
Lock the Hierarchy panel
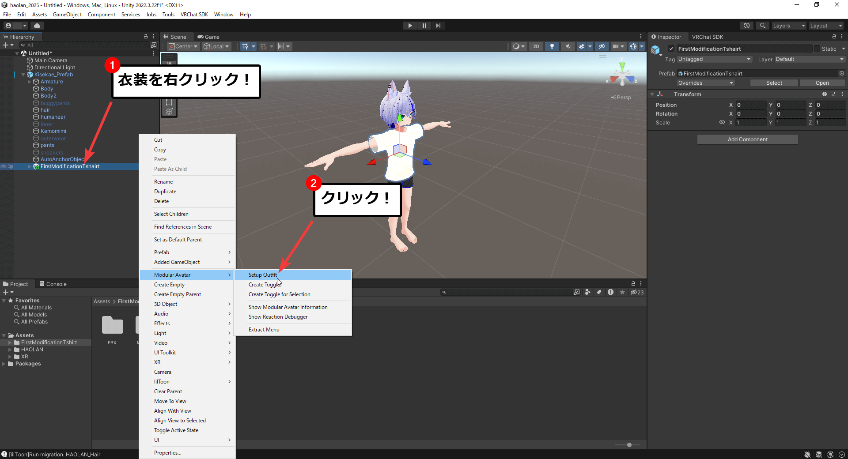coord(146,37)
